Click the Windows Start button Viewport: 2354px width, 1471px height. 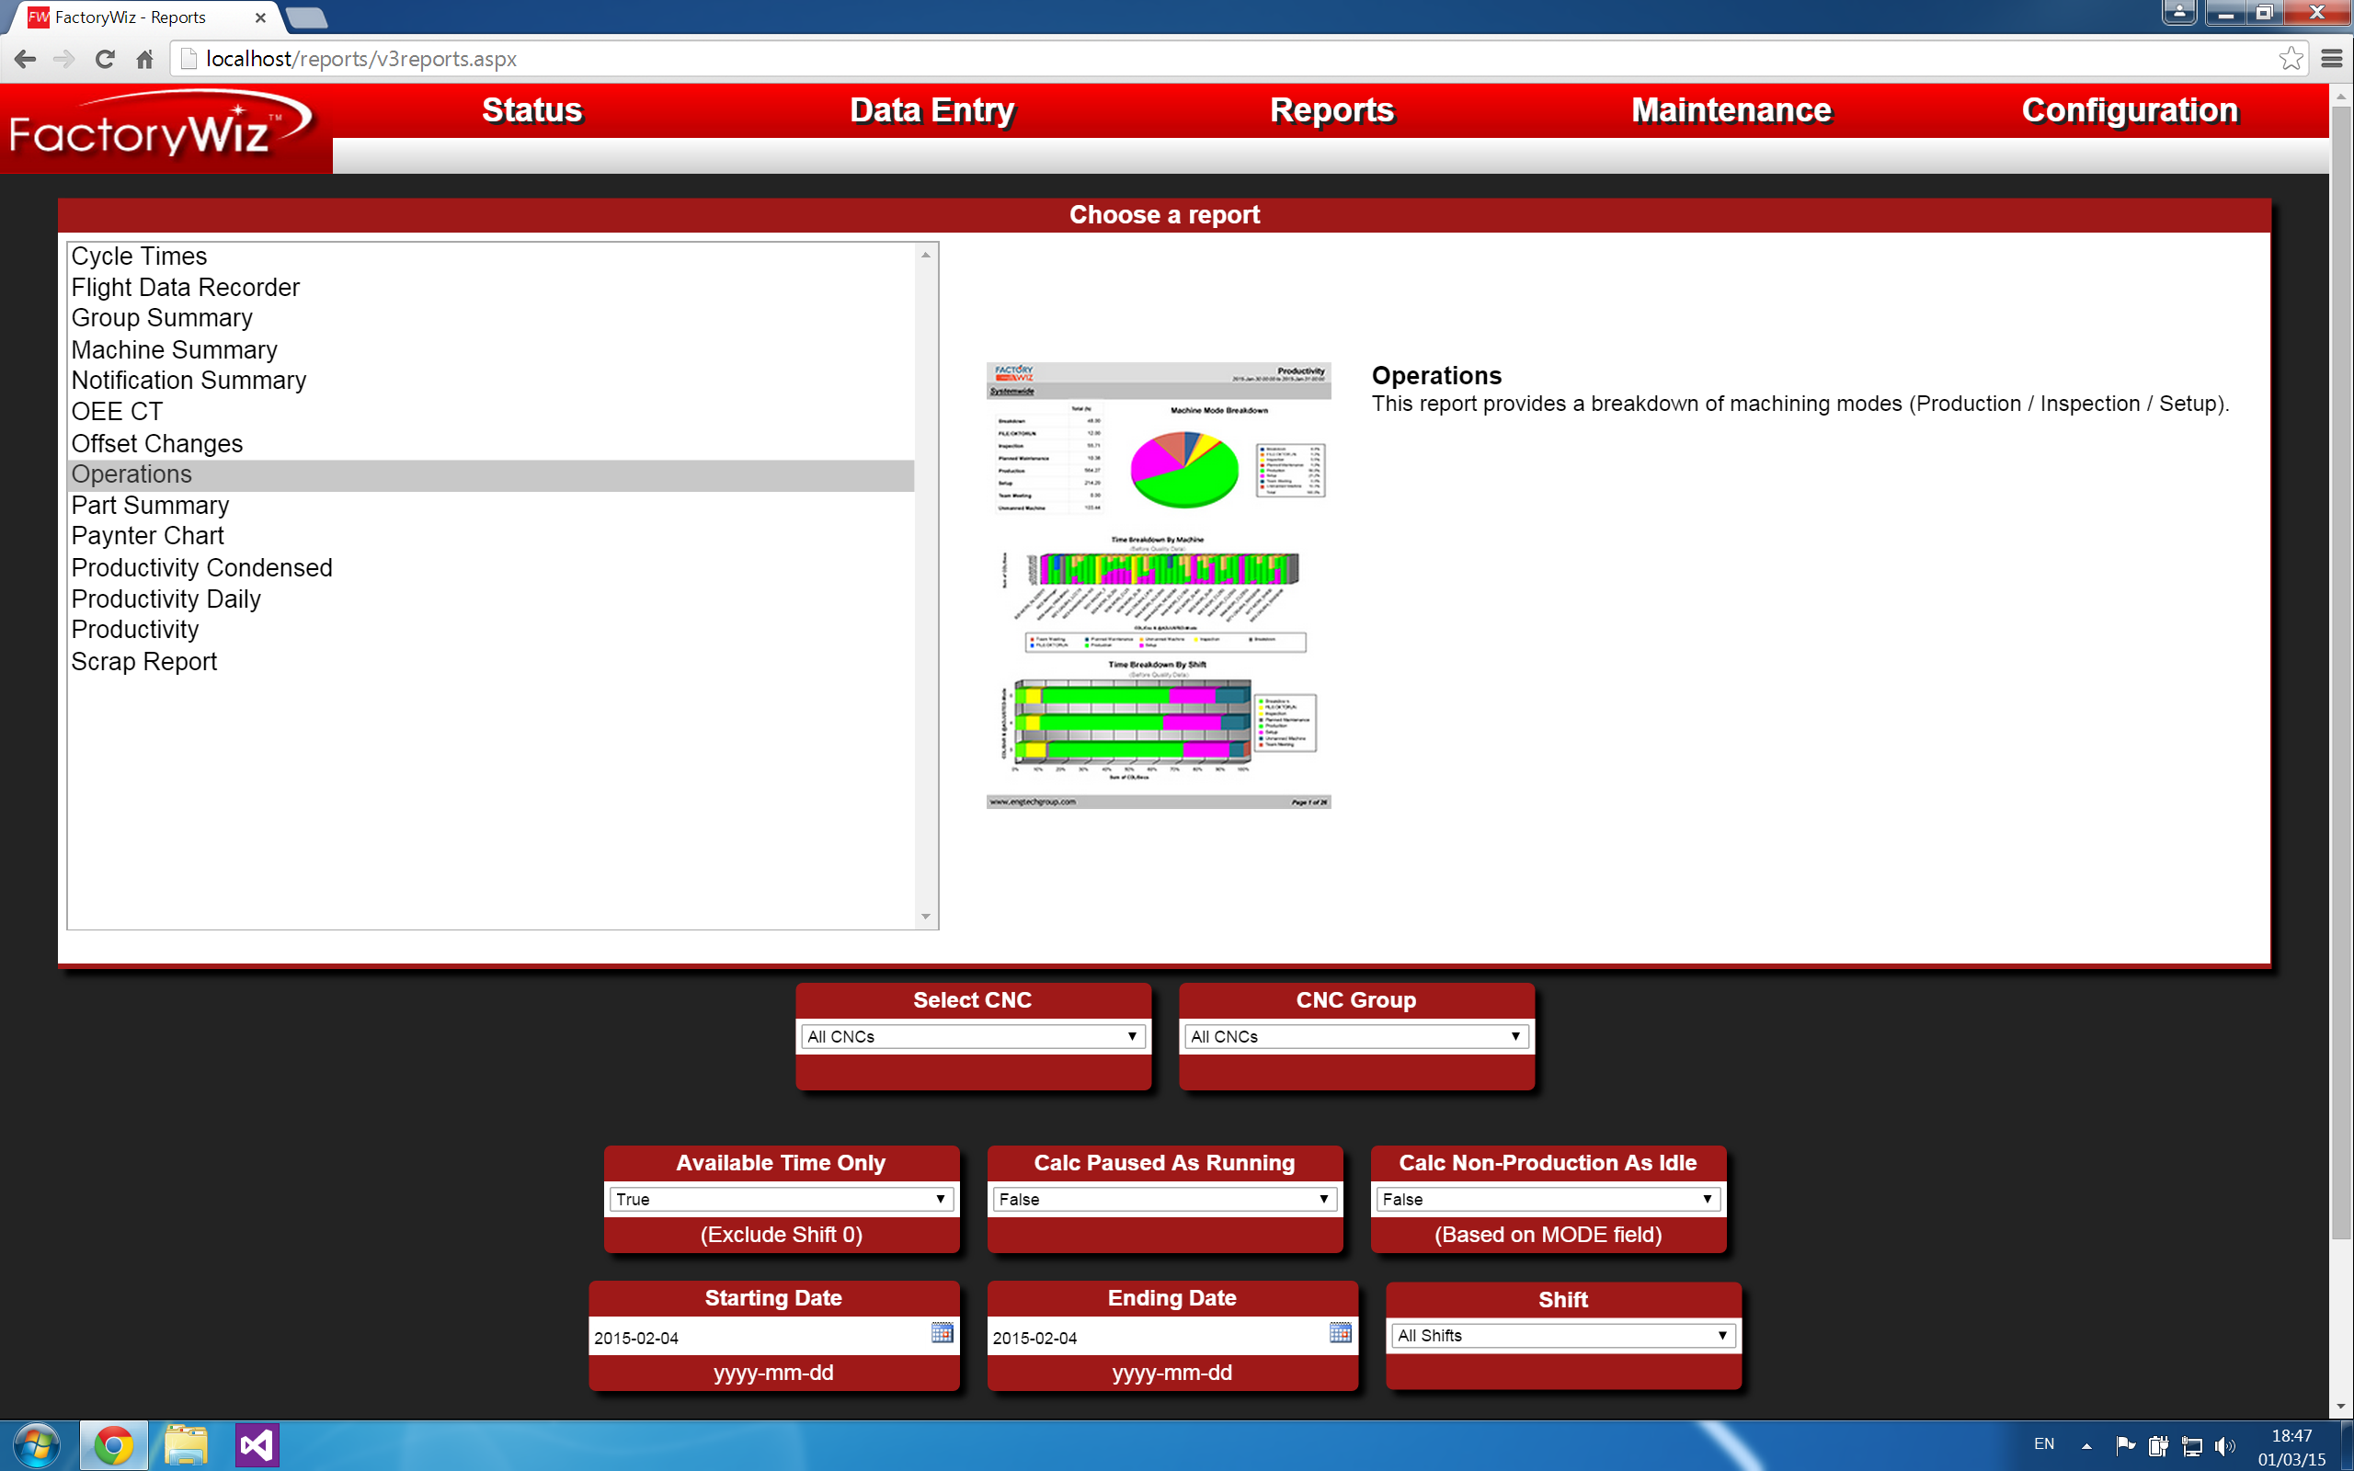click(36, 1447)
